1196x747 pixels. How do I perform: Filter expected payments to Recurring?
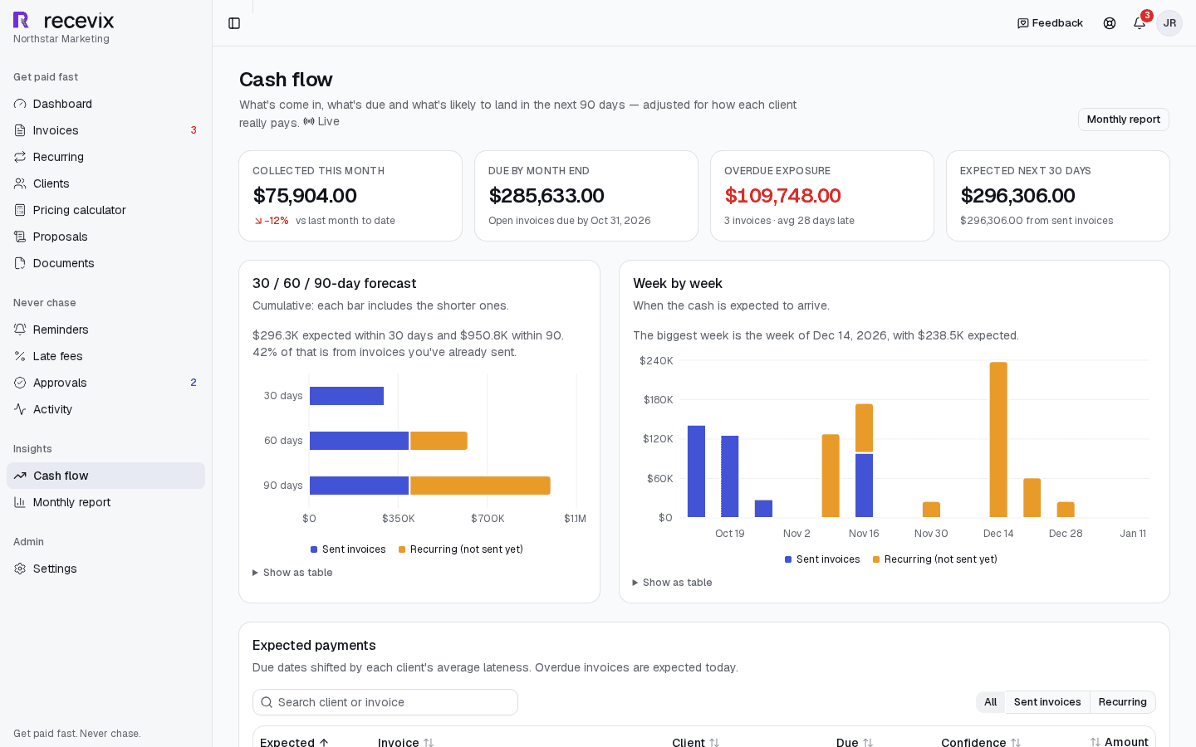(1122, 702)
